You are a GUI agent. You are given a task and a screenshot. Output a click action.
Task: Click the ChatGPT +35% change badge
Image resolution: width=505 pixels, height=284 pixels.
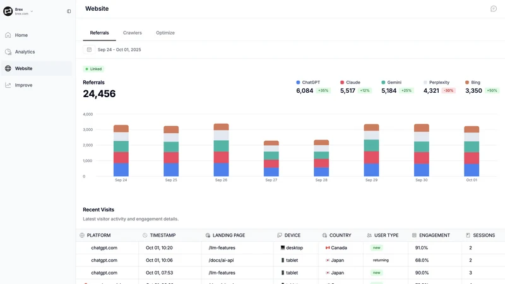323,91
